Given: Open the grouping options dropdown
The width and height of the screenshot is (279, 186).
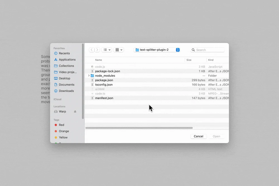Looking at the screenshot, I should click(119, 50).
